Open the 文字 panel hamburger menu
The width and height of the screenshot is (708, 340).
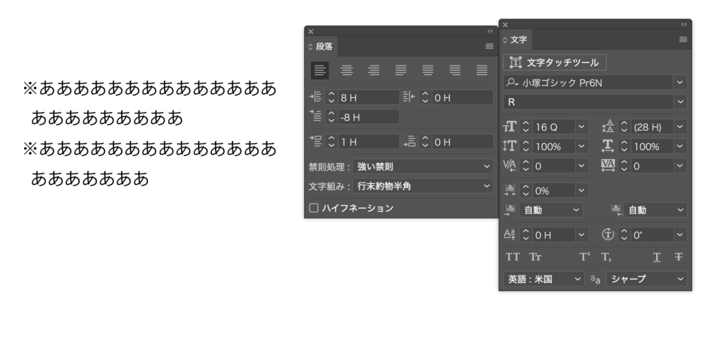[683, 40]
